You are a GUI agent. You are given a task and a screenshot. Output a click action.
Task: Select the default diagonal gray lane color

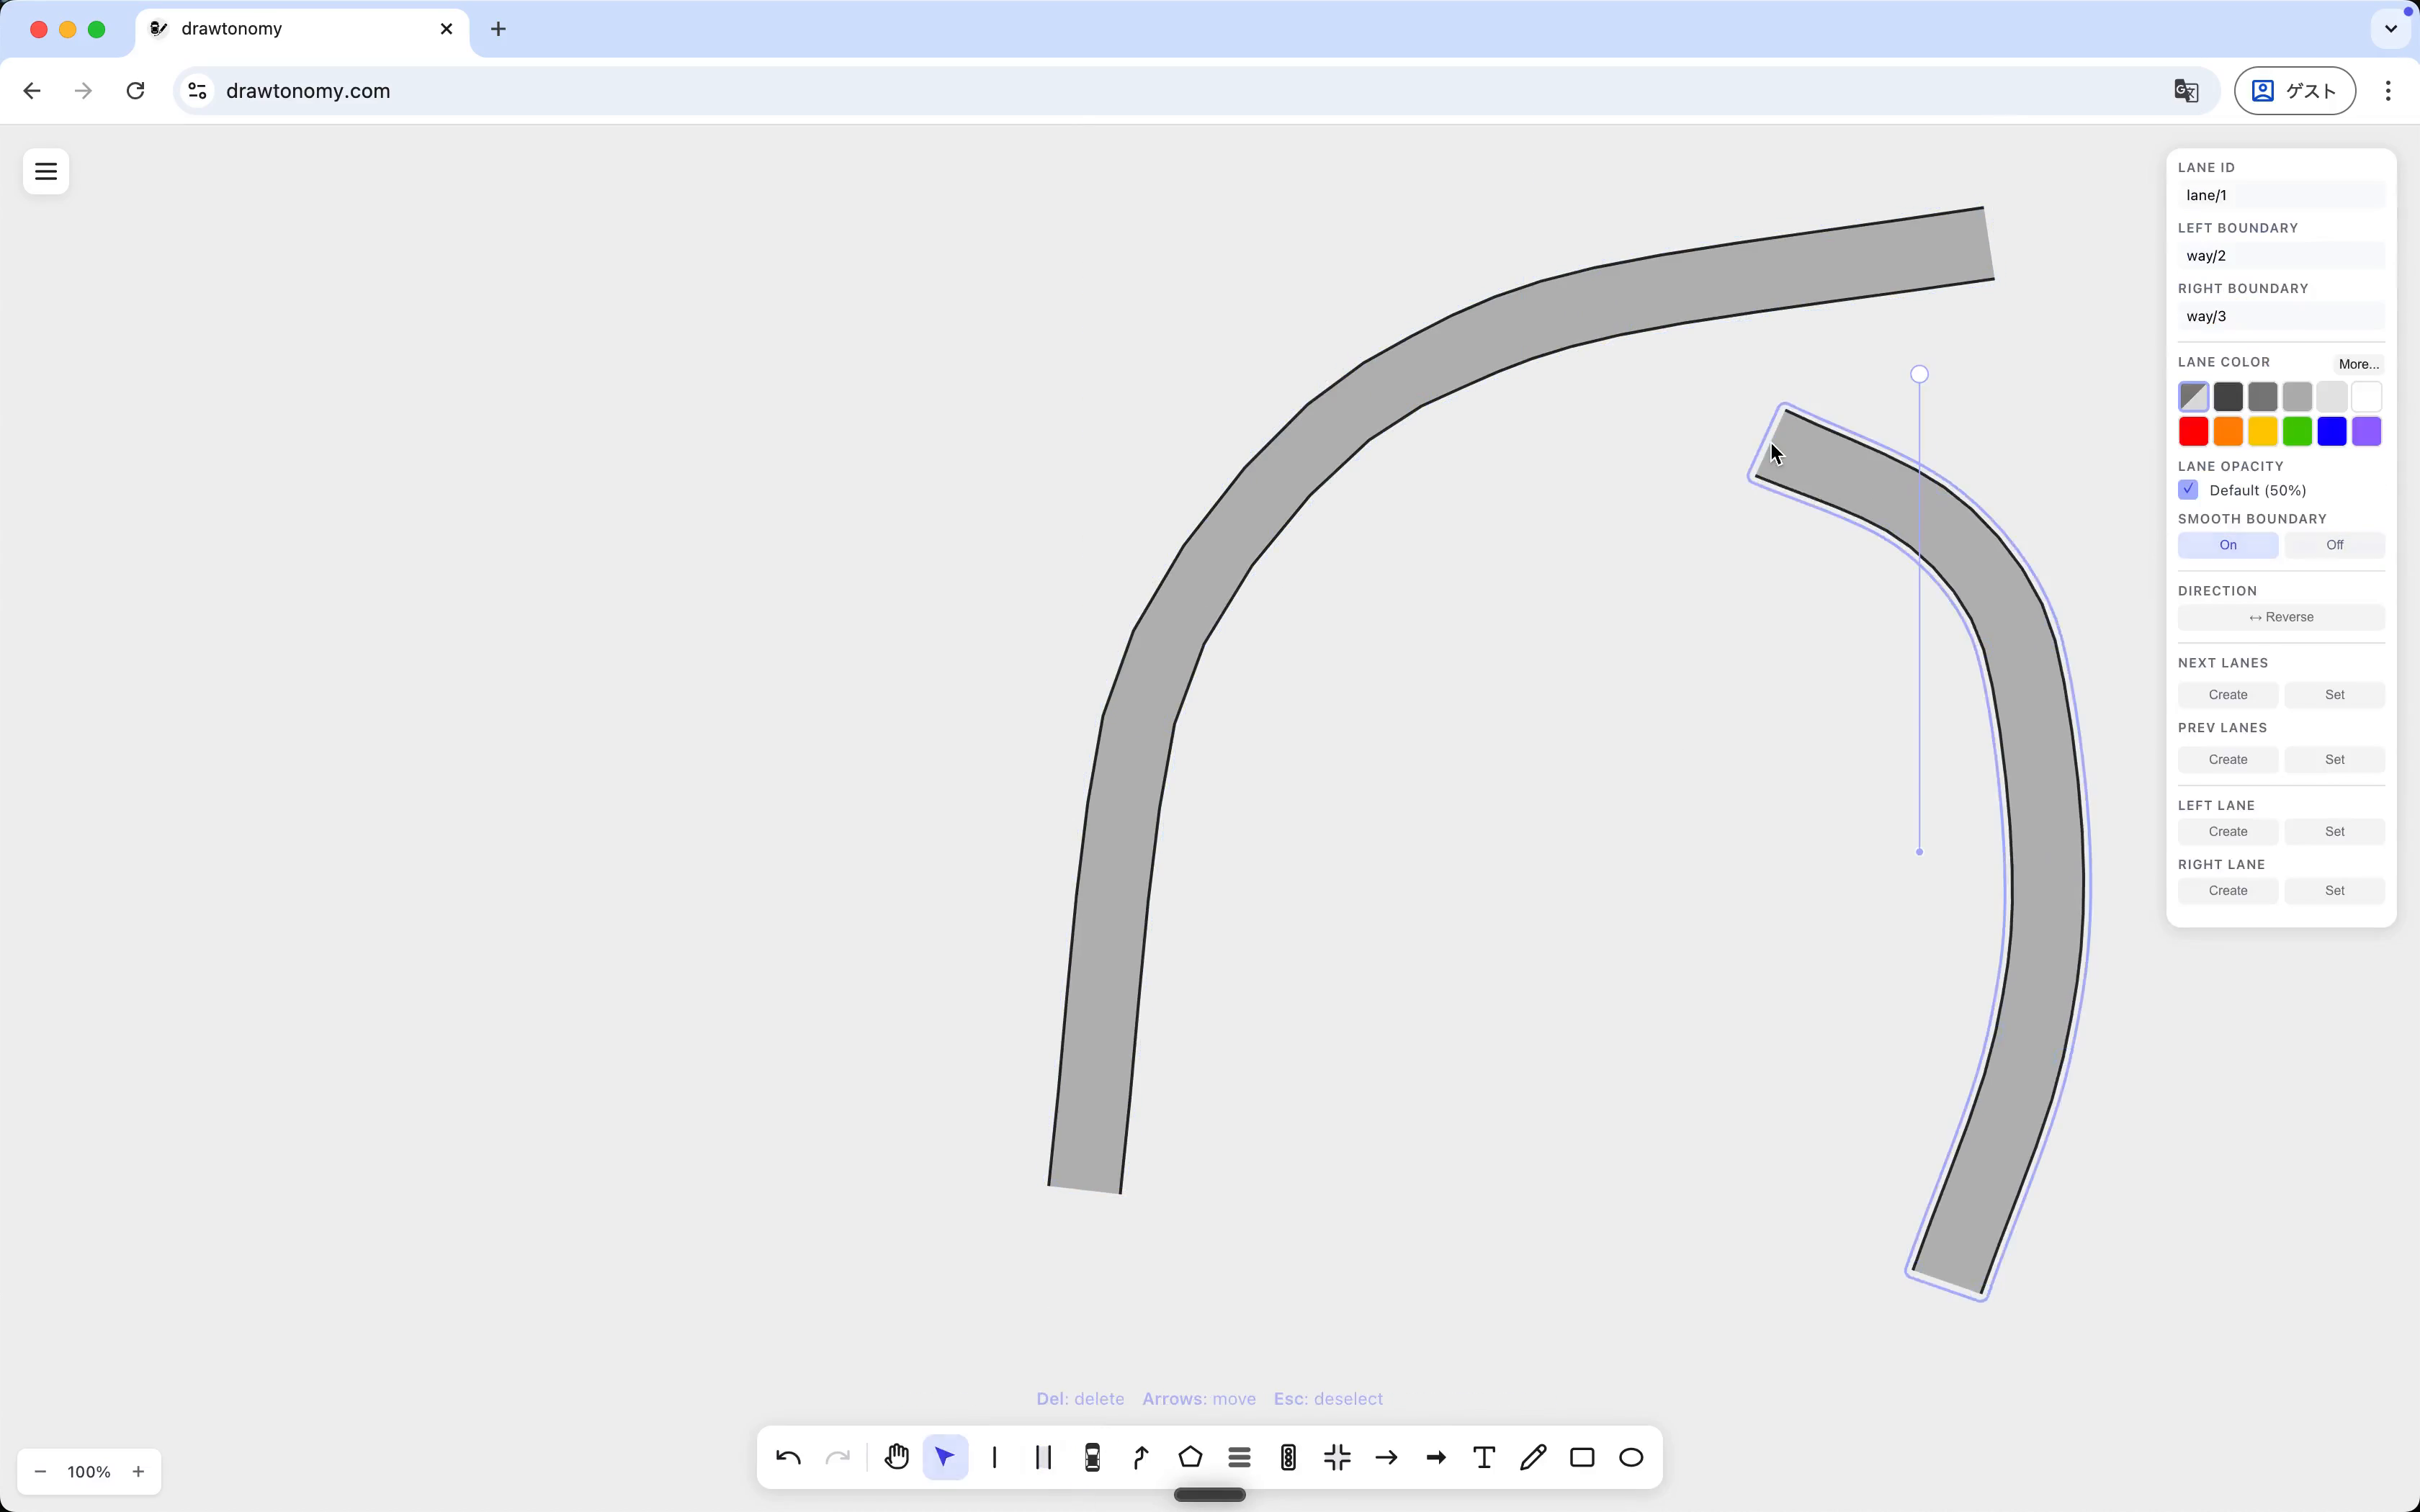click(x=2193, y=397)
